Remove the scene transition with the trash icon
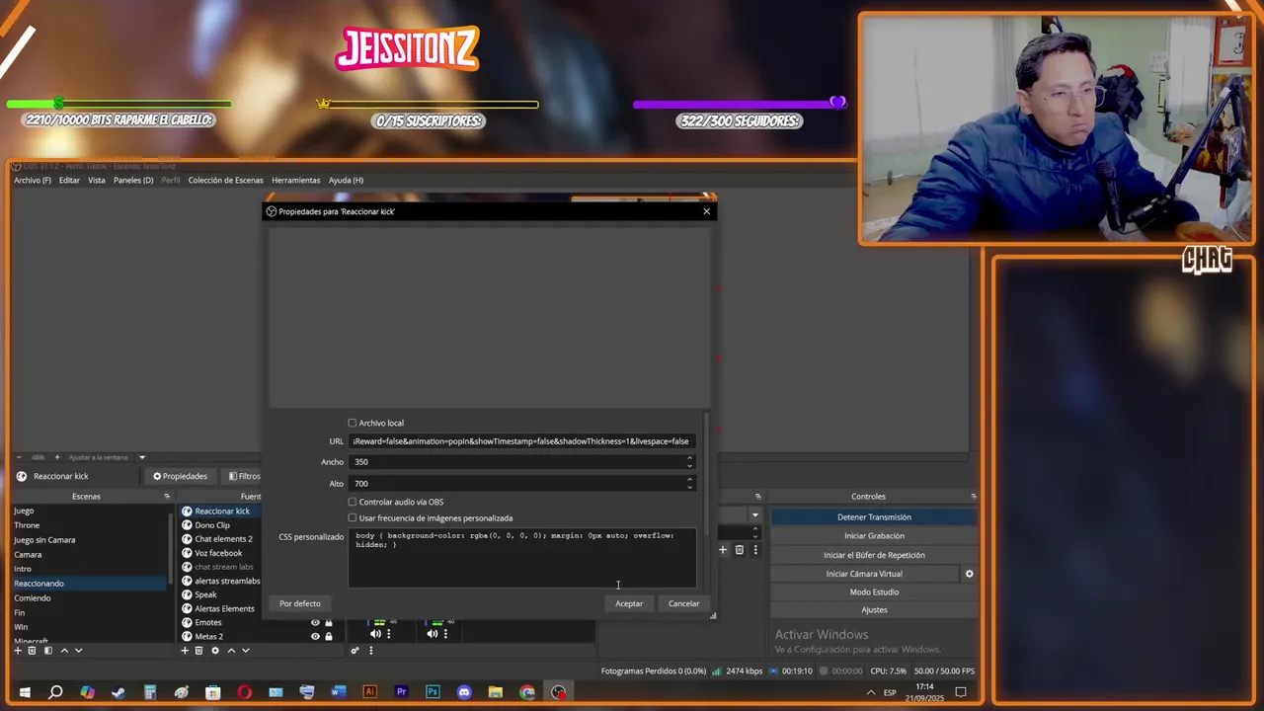This screenshot has height=711, width=1264. pyautogui.click(x=739, y=550)
